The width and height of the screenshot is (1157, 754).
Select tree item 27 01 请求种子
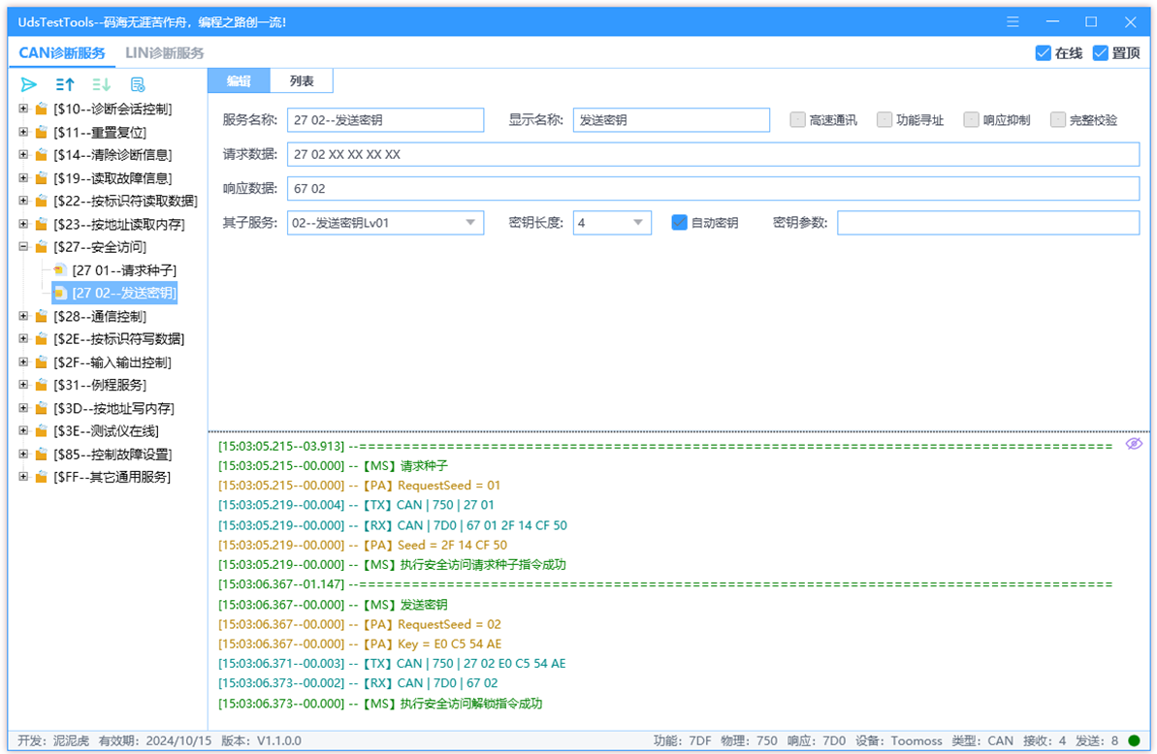[124, 270]
